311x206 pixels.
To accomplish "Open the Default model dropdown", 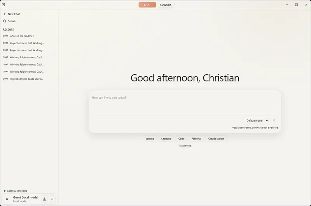I will coord(256,120).
